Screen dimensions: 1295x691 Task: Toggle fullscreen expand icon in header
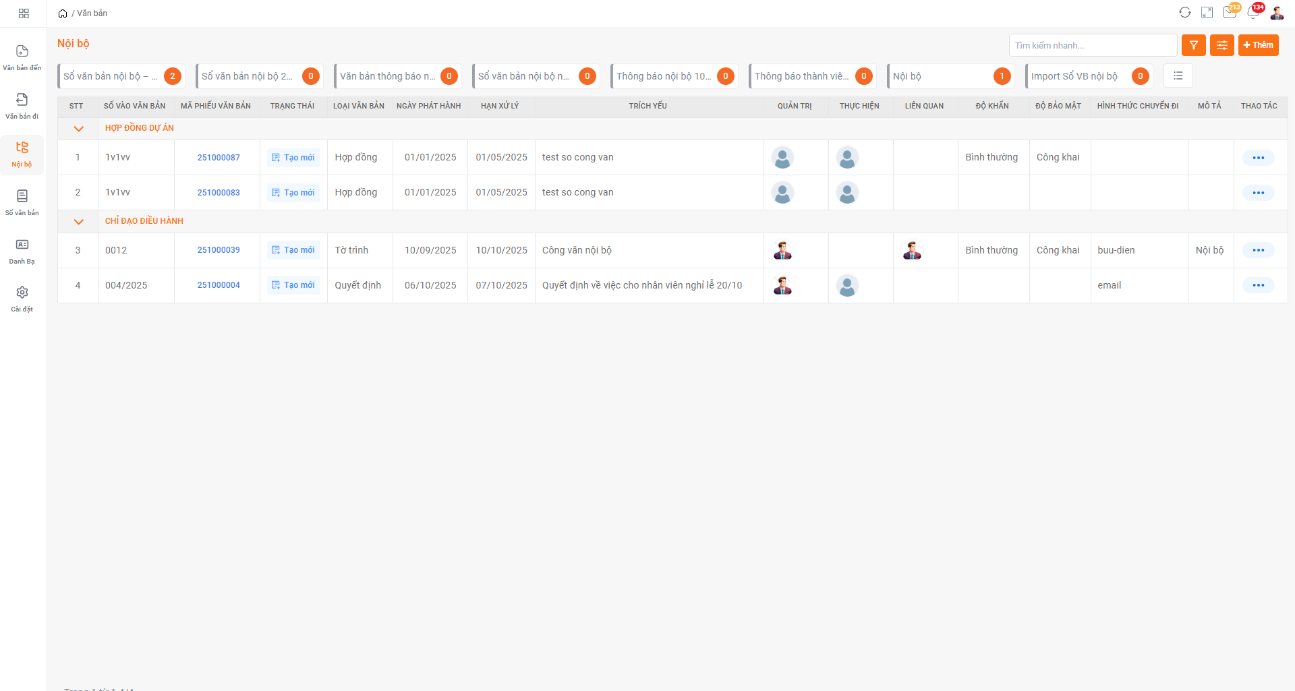click(x=1207, y=13)
